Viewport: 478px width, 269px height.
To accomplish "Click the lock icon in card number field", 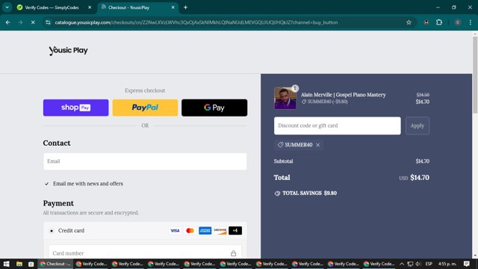I will pos(233,253).
